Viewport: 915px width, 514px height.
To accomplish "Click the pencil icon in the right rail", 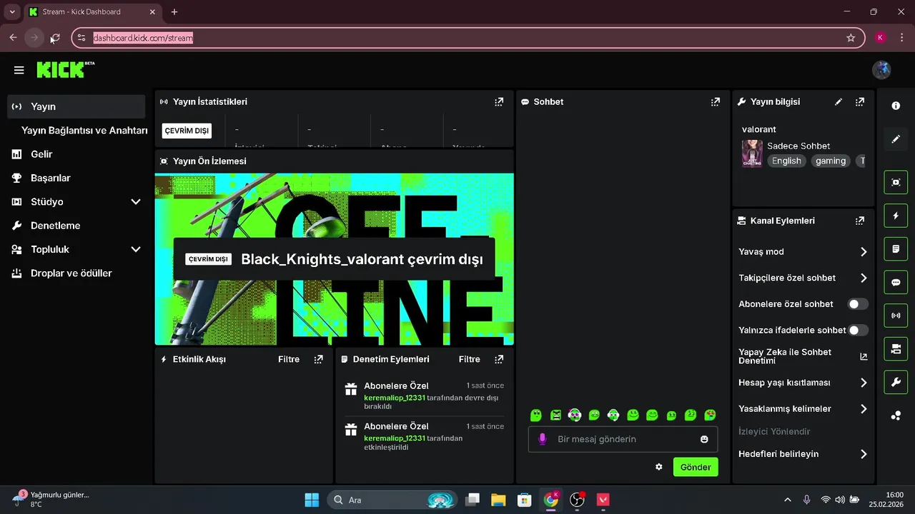I will click(x=896, y=139).
